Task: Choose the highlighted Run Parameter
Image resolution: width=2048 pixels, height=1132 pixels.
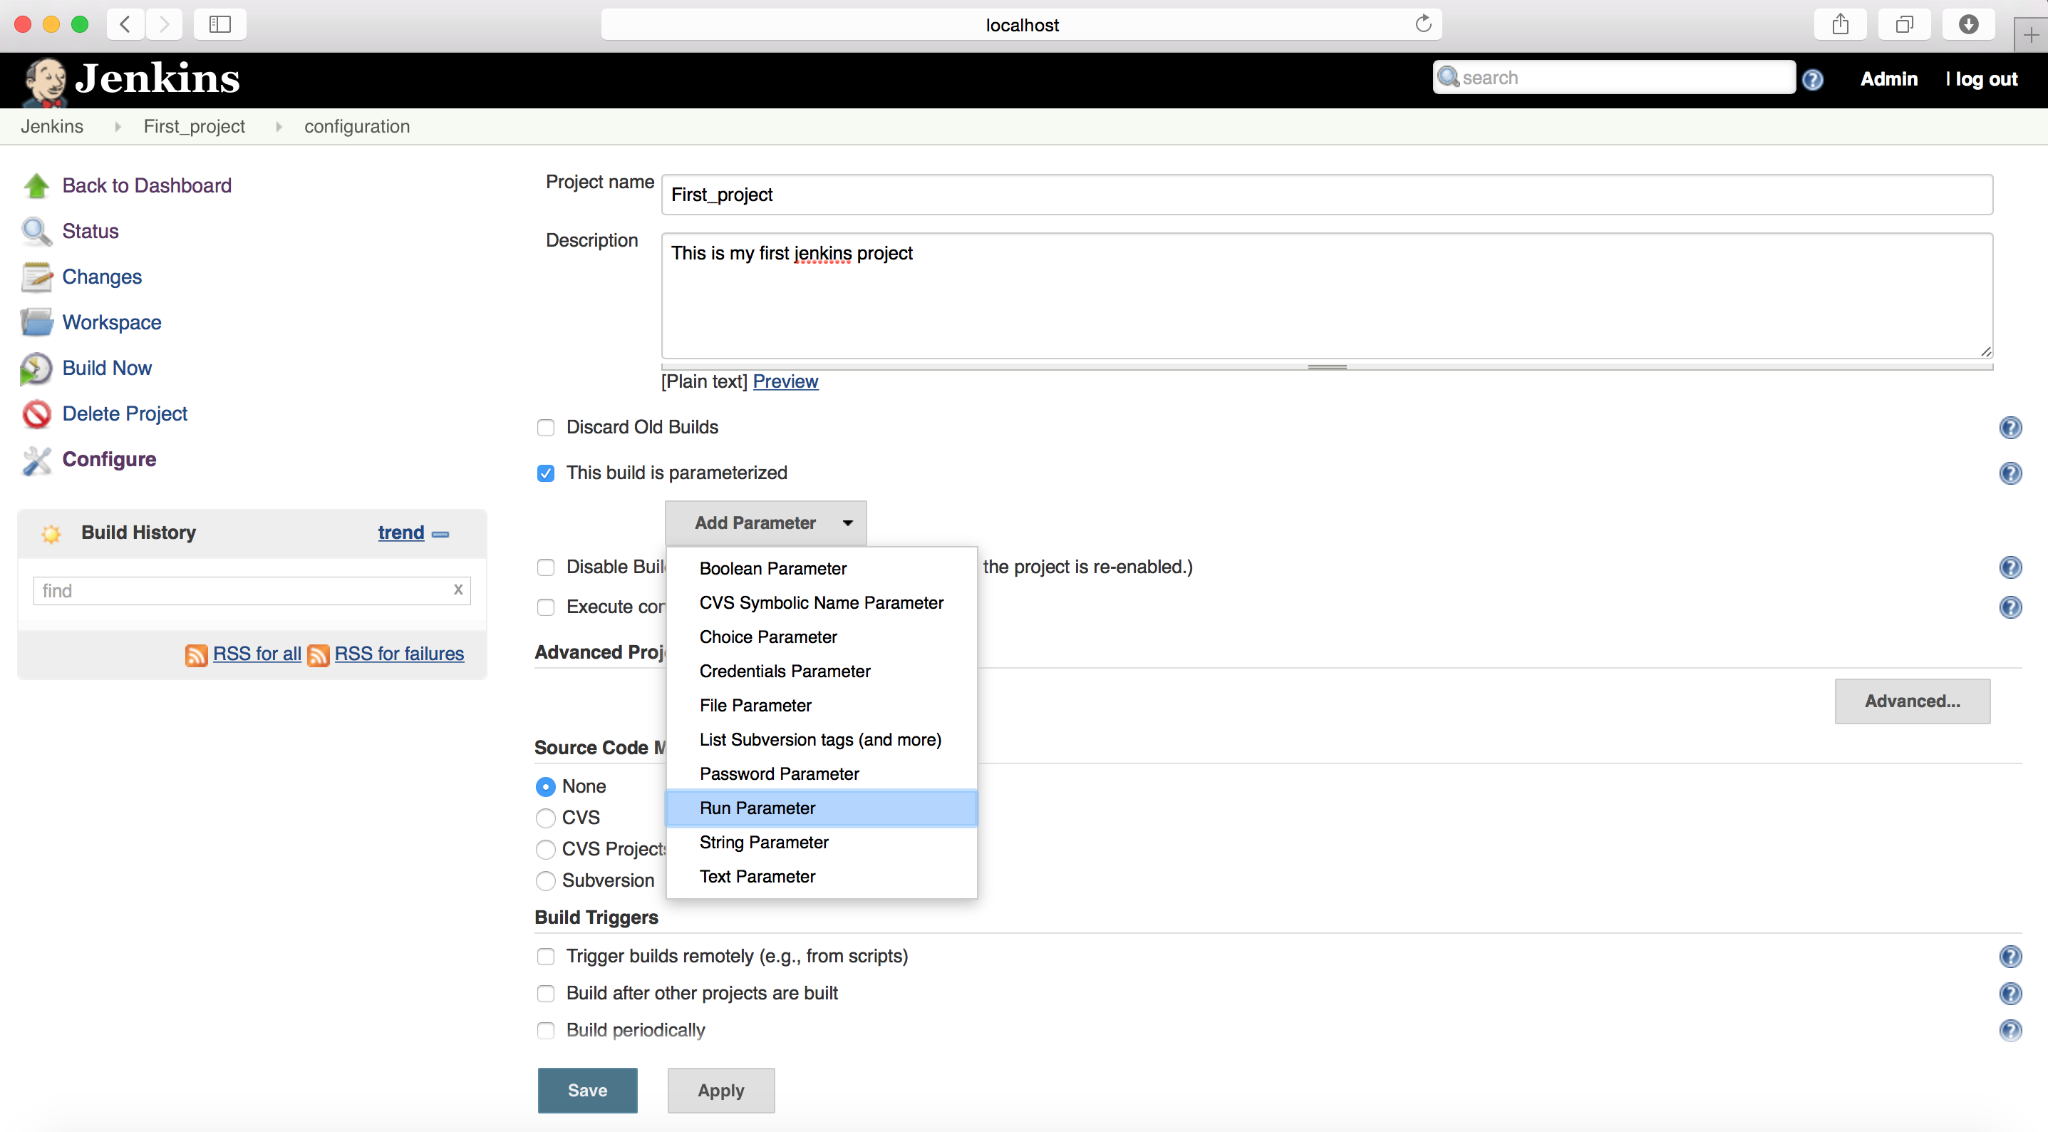Action: click(822, 808)
